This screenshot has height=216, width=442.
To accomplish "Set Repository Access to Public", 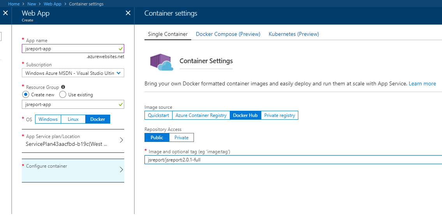I will (x=157, y=138).
